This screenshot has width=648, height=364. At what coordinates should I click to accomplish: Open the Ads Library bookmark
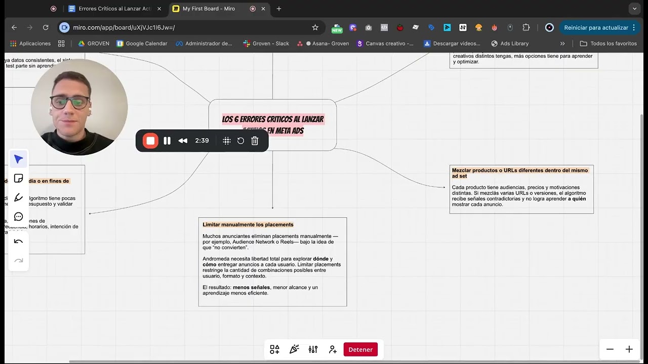(x=509, y=43)
